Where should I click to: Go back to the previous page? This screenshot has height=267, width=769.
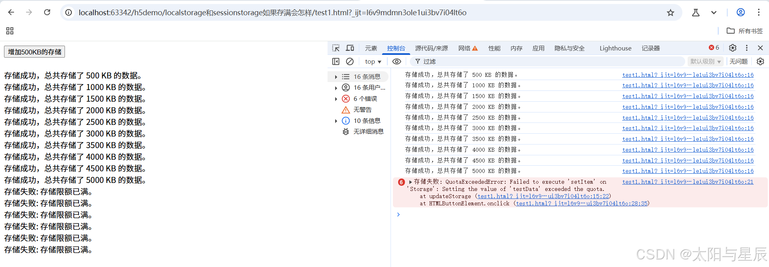[11, 12]
